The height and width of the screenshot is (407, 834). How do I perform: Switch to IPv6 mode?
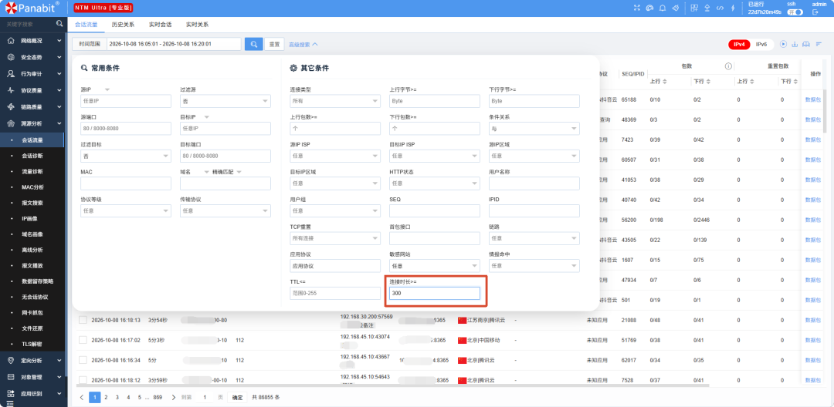pyautogui.click(x=761, y=45)
